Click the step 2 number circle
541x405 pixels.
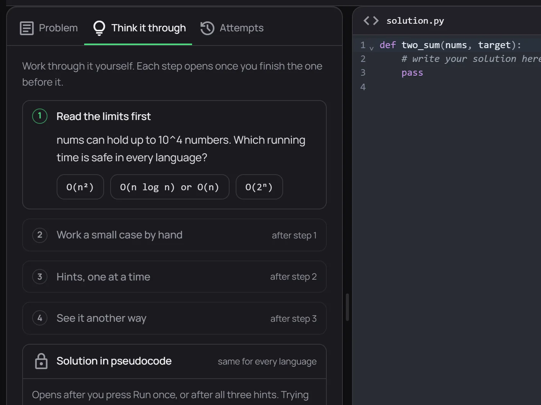40,235
